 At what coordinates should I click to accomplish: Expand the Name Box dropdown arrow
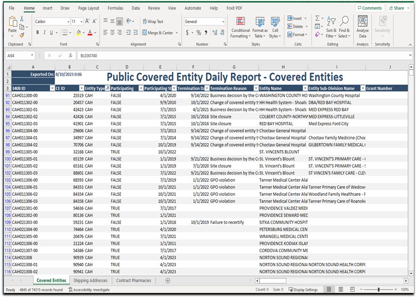click(x=32, y=55)
